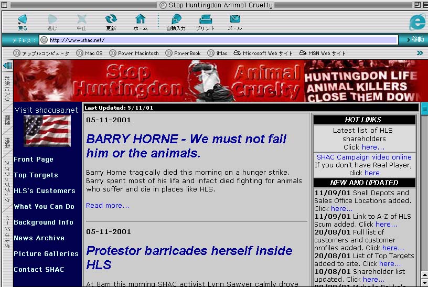Screen dimensions: 428x287
Task: Click the Visit shacusa.net text
Action: [46, 110]
